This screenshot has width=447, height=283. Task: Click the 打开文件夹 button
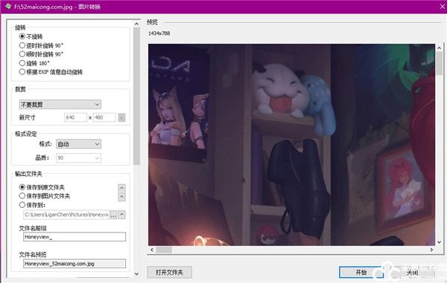169,272
